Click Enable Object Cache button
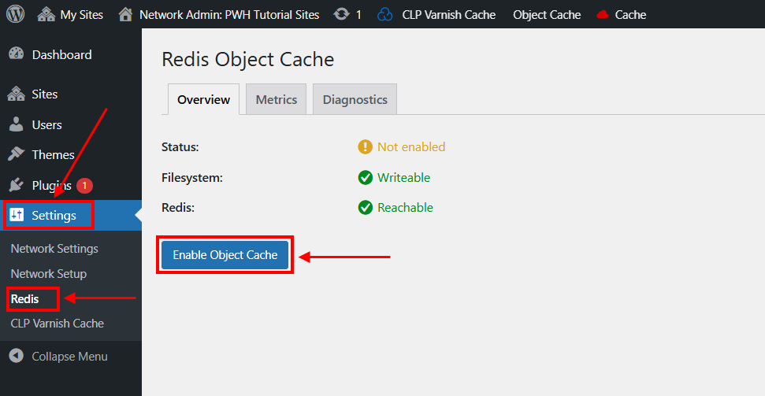The image size is (765, 396). click(225, 254)
